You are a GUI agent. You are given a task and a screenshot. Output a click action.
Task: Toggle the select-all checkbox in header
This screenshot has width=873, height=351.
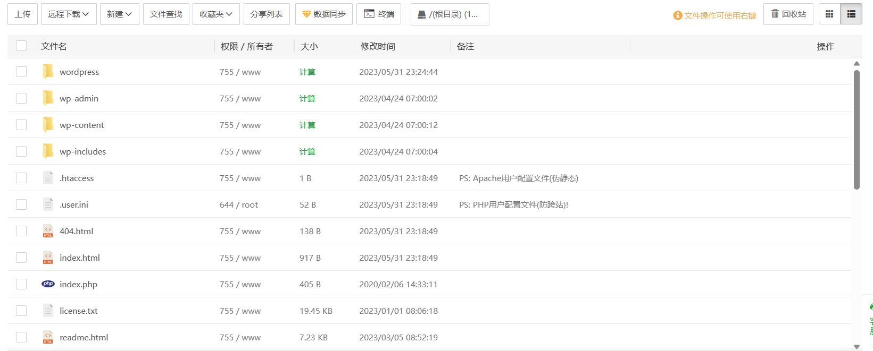tap(21, 46)
